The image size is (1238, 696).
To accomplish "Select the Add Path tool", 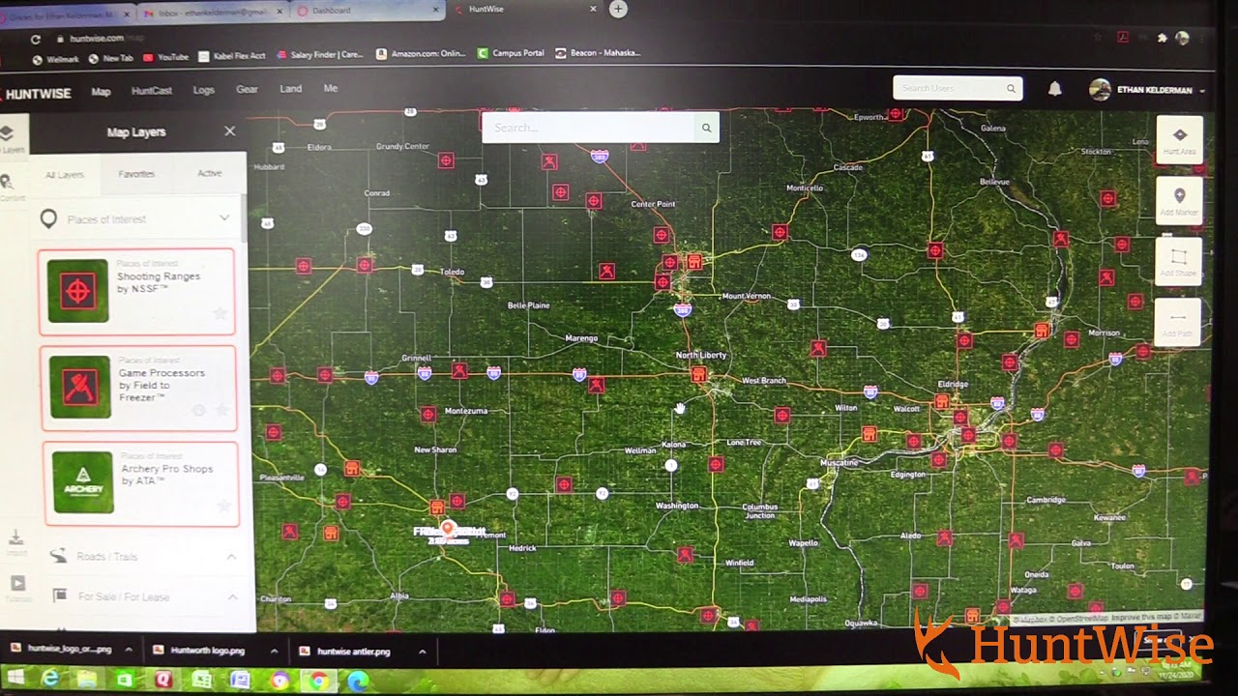I will [x=1178, y=322].
